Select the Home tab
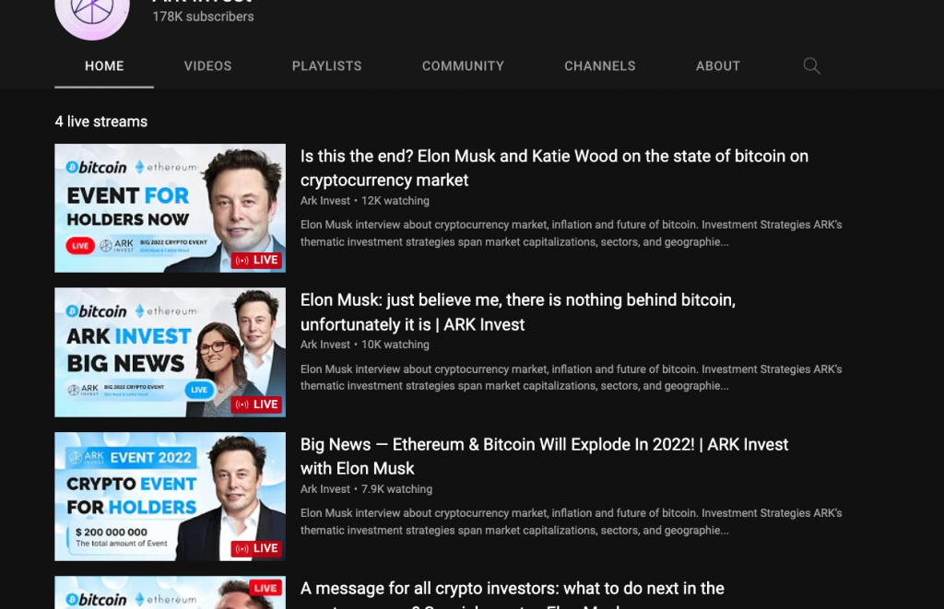 tap(104, 66)
